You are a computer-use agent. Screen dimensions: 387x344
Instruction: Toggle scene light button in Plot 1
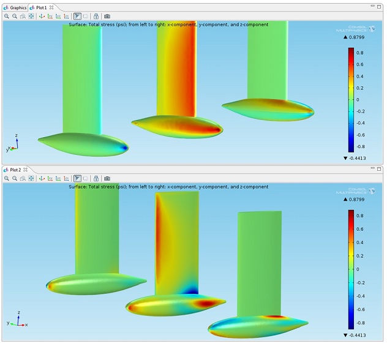[x=77, y=16]
